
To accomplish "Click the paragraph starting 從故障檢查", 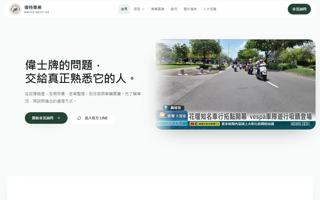I will click(83, 97).
